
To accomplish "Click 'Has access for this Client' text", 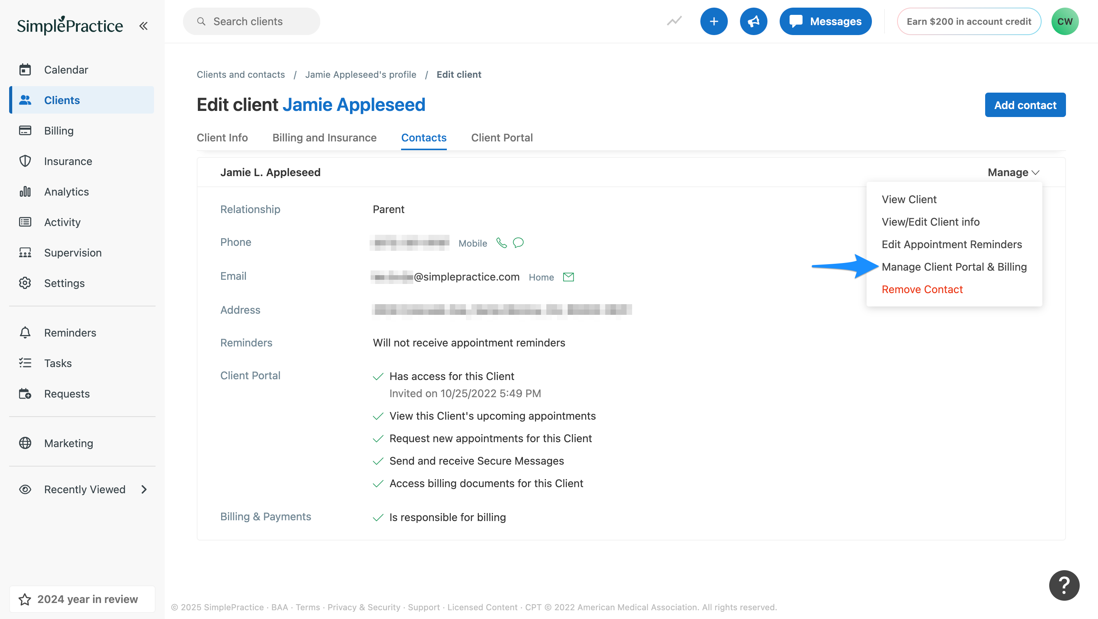I will click(x=452, y=376).
